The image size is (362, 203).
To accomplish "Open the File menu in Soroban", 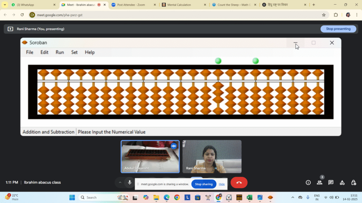I will point(30,52).
